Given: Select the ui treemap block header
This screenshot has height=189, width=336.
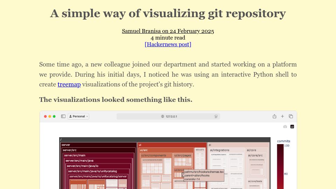Looking at the screenshot, I should [x=172, y=145].
